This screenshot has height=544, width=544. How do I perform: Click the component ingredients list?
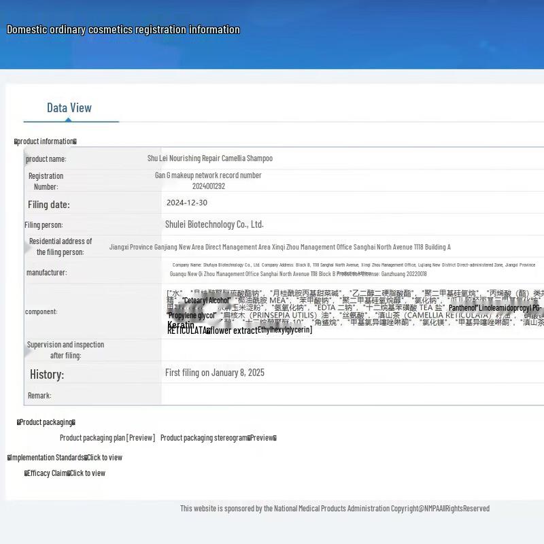click(354, 311)
